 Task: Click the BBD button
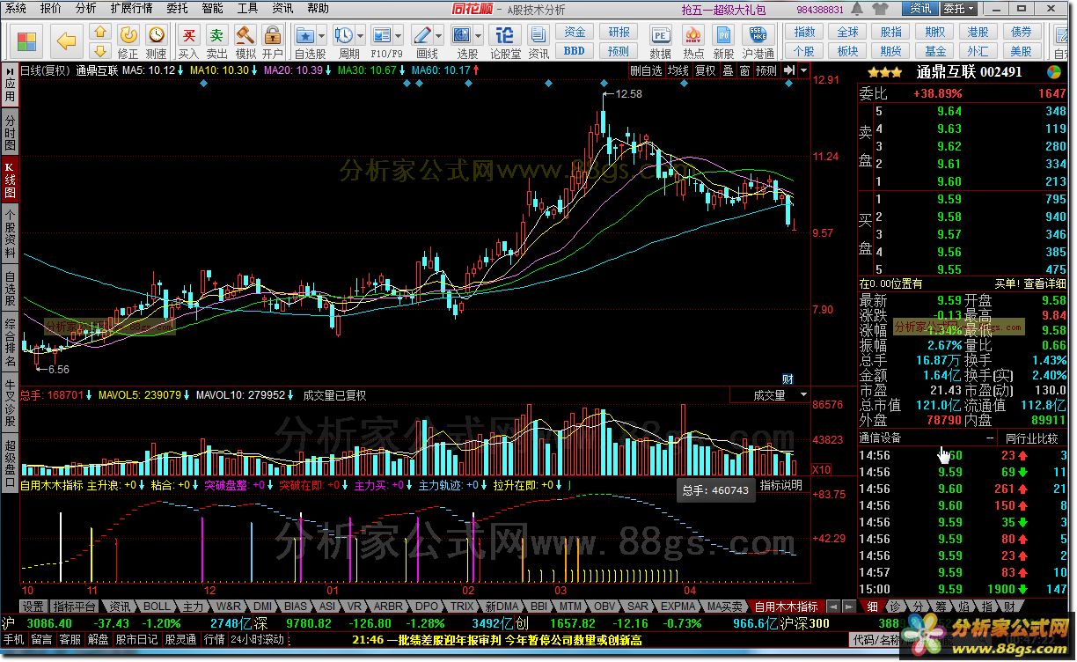point(575,51)
